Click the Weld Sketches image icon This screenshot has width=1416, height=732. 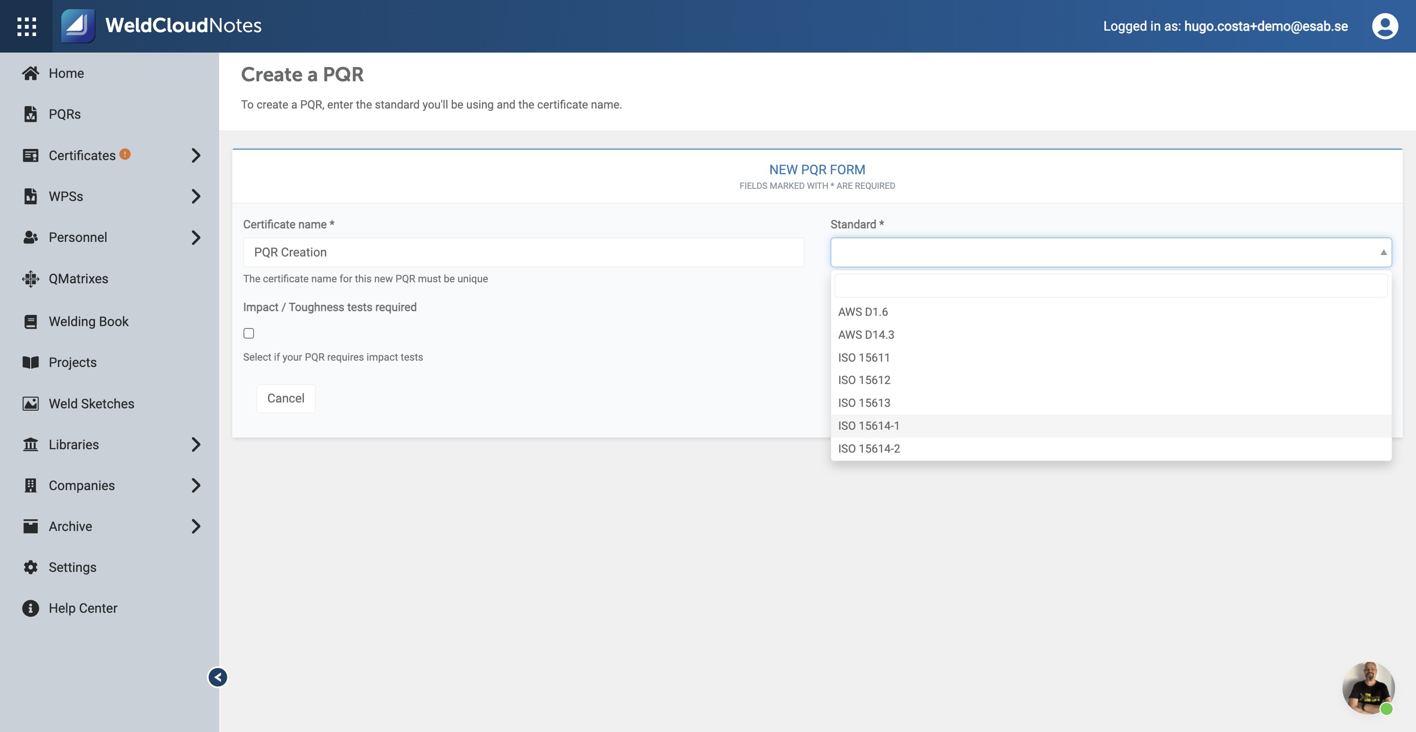point(31,403)
